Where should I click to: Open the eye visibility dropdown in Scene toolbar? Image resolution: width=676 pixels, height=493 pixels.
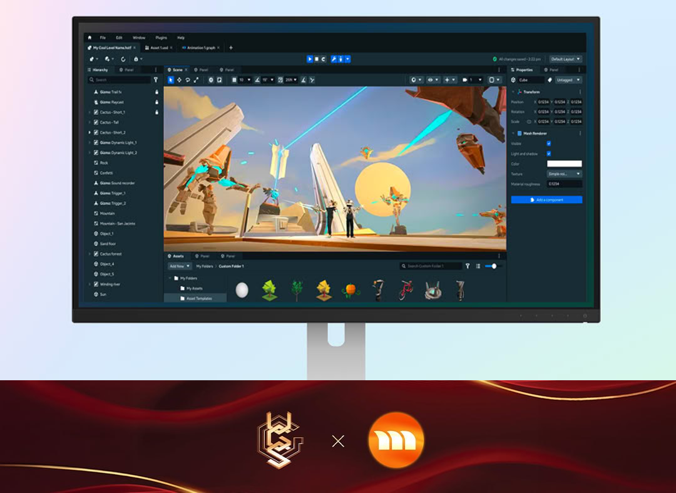(x=433, y=80)
